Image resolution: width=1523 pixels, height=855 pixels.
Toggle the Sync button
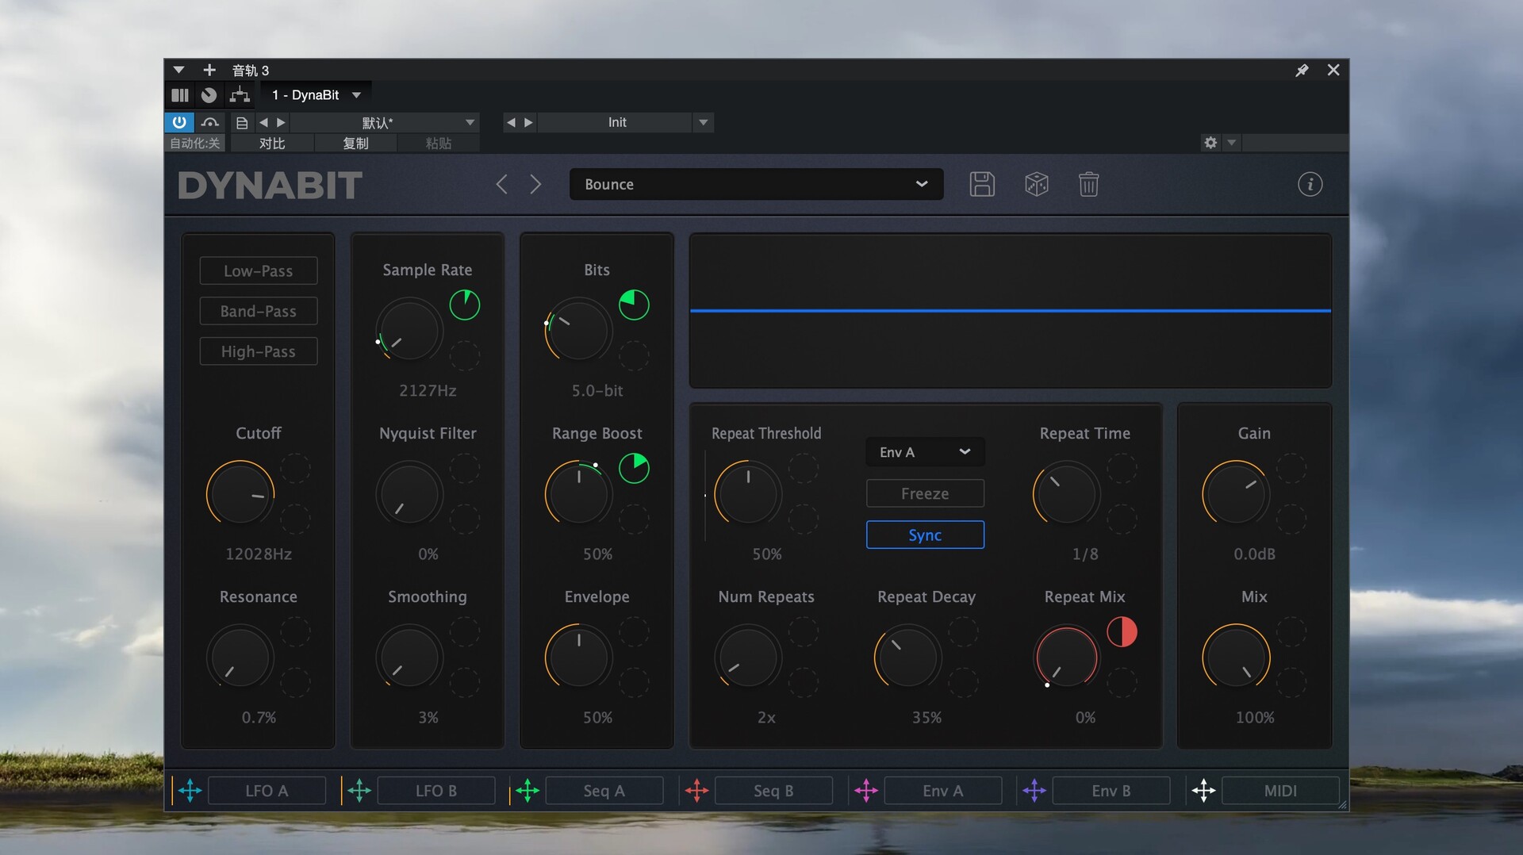[x=925, y=535]
